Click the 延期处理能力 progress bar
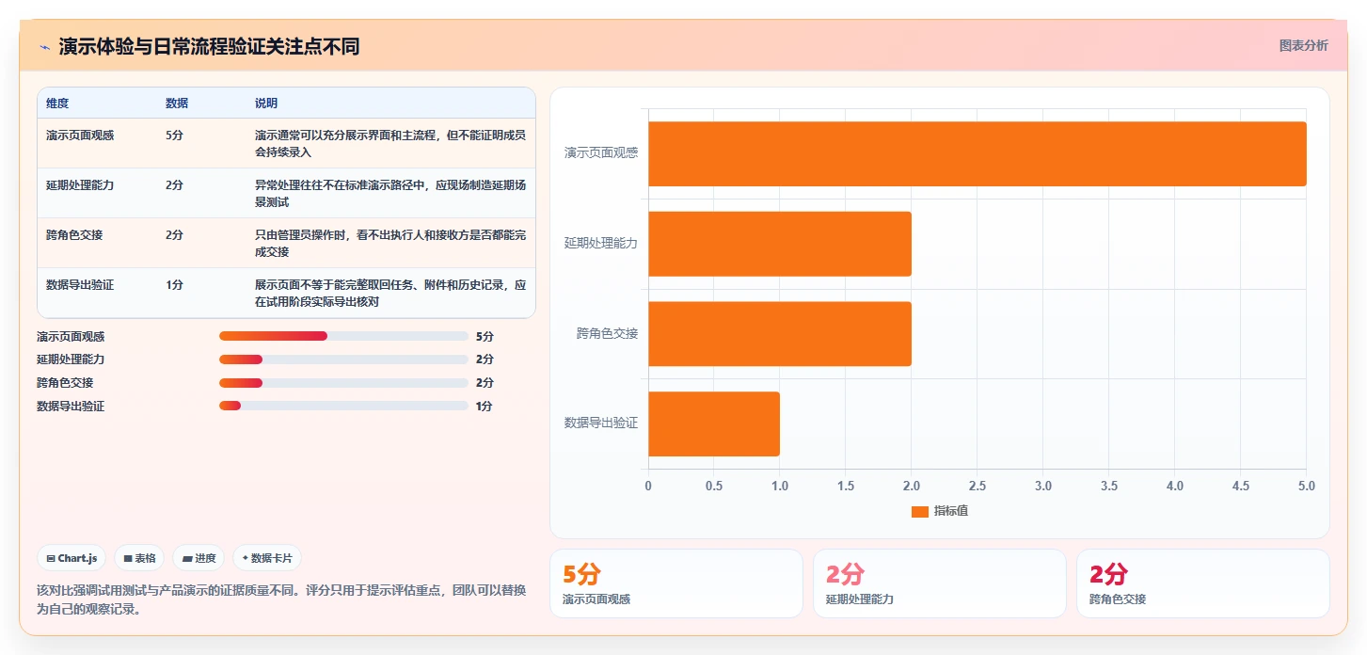 tap(343, 359)
